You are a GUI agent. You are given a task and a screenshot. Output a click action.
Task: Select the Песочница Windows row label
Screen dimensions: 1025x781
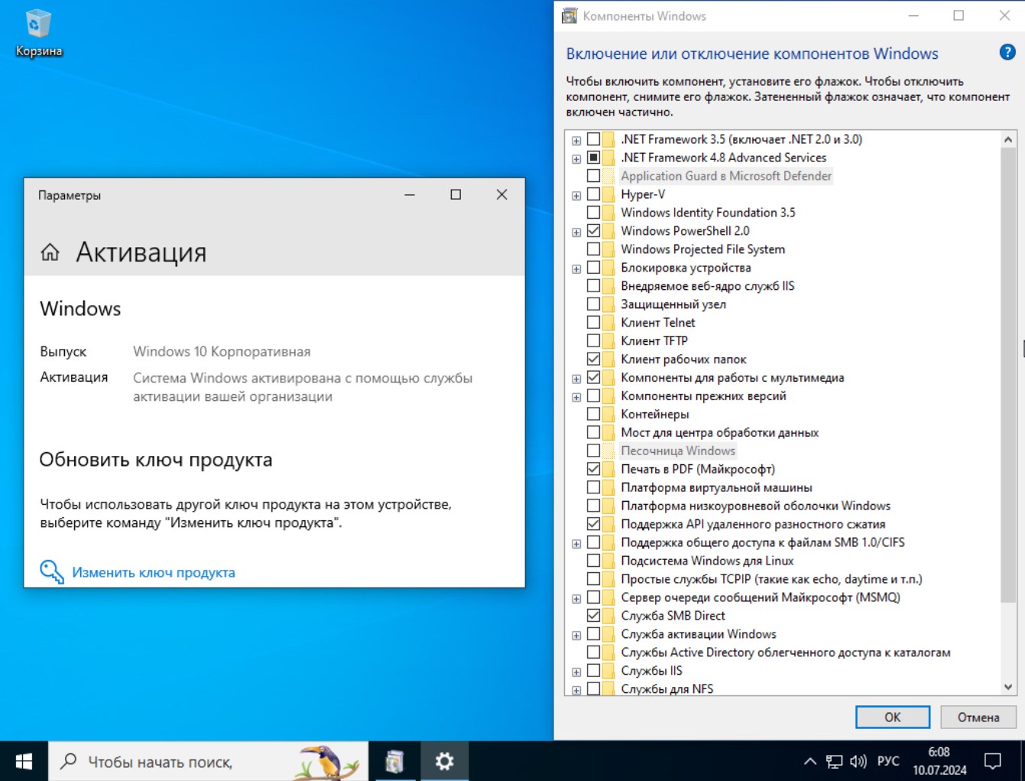coord(678,451)
